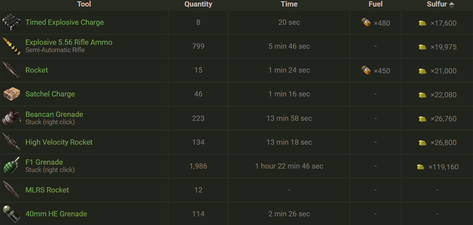Sort table by Tool column header
Viewport: 473px width, 225px height.
[84, 4]
